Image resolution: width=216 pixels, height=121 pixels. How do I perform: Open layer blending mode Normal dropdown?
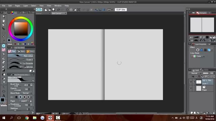coord(195,73)
